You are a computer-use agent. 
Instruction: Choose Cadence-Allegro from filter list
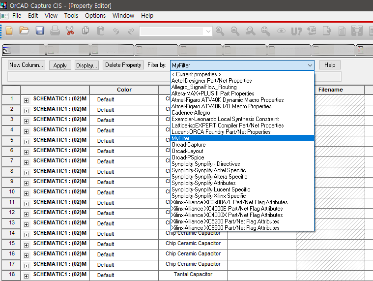(242, 113)
